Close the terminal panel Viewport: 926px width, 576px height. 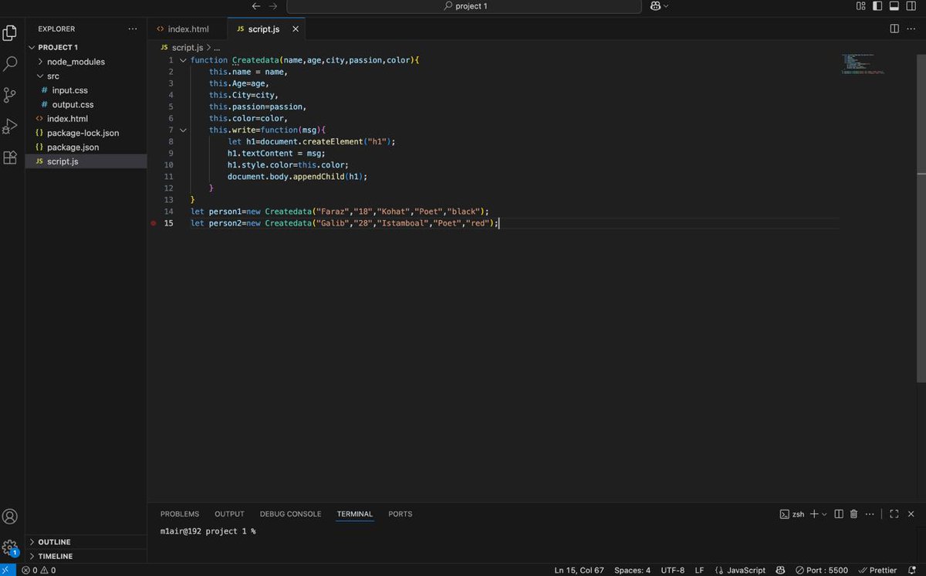click(911, 513)
